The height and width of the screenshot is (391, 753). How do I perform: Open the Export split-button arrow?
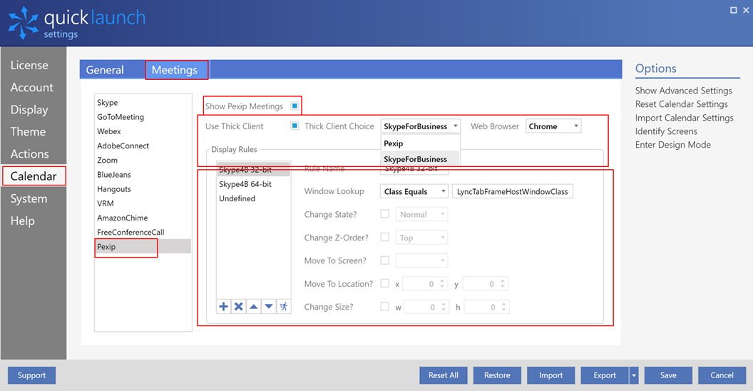coord(634,375)
